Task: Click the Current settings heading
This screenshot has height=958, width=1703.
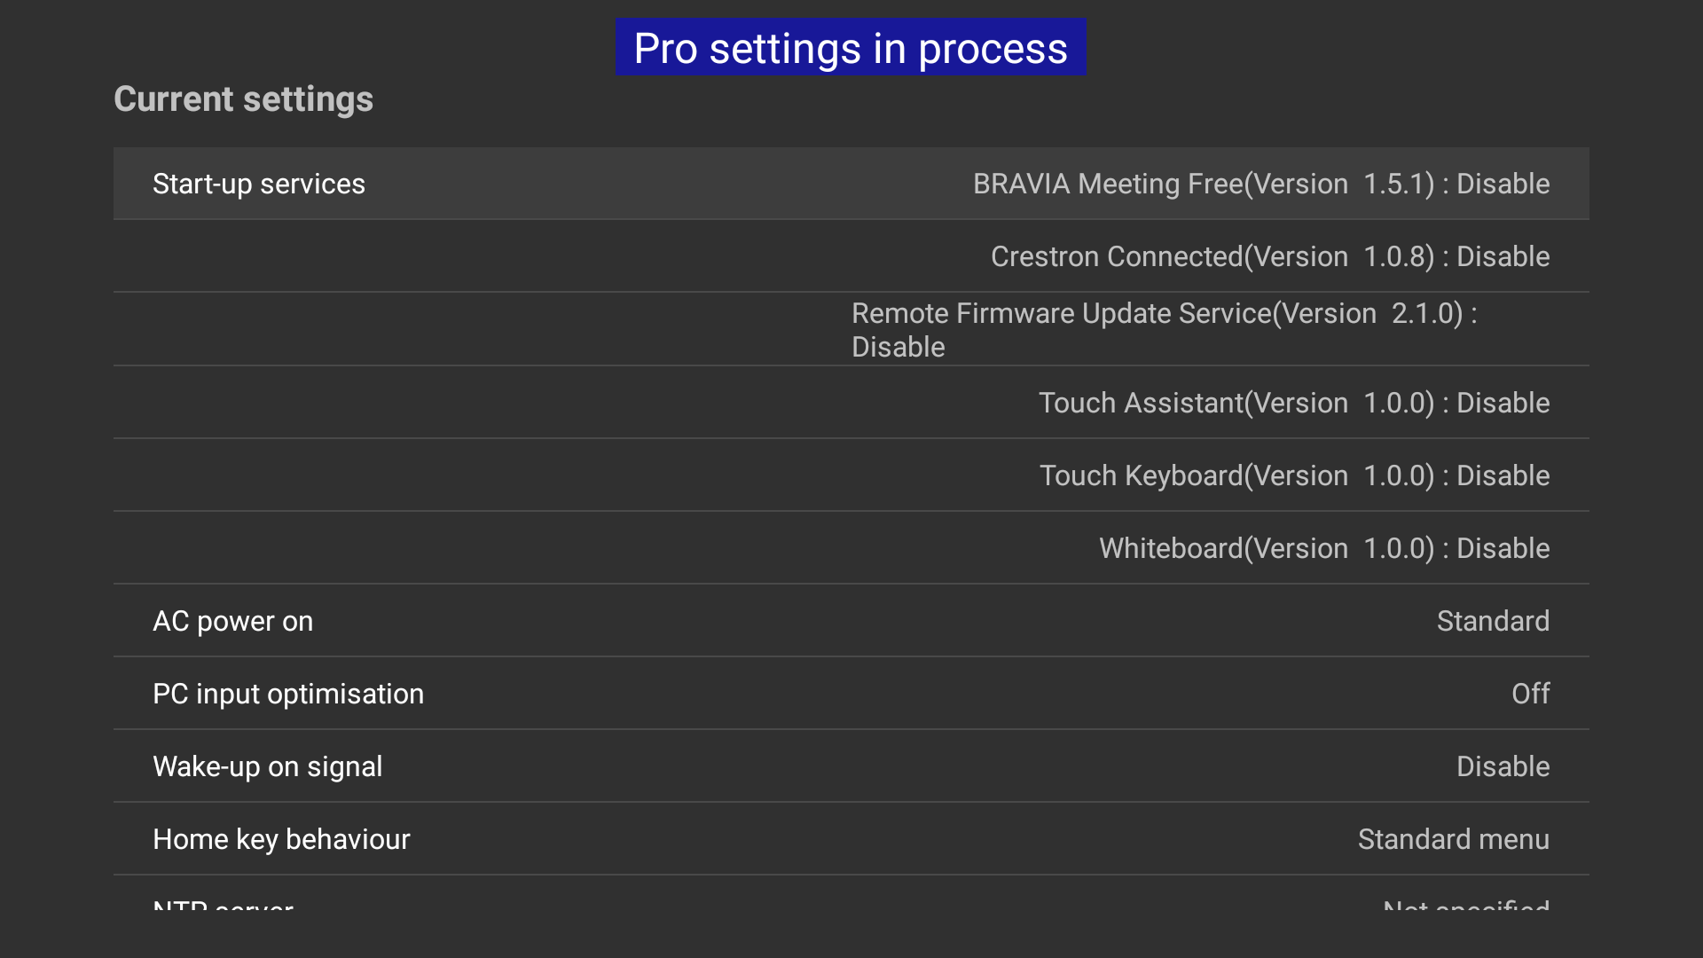Action: point(243,99)
